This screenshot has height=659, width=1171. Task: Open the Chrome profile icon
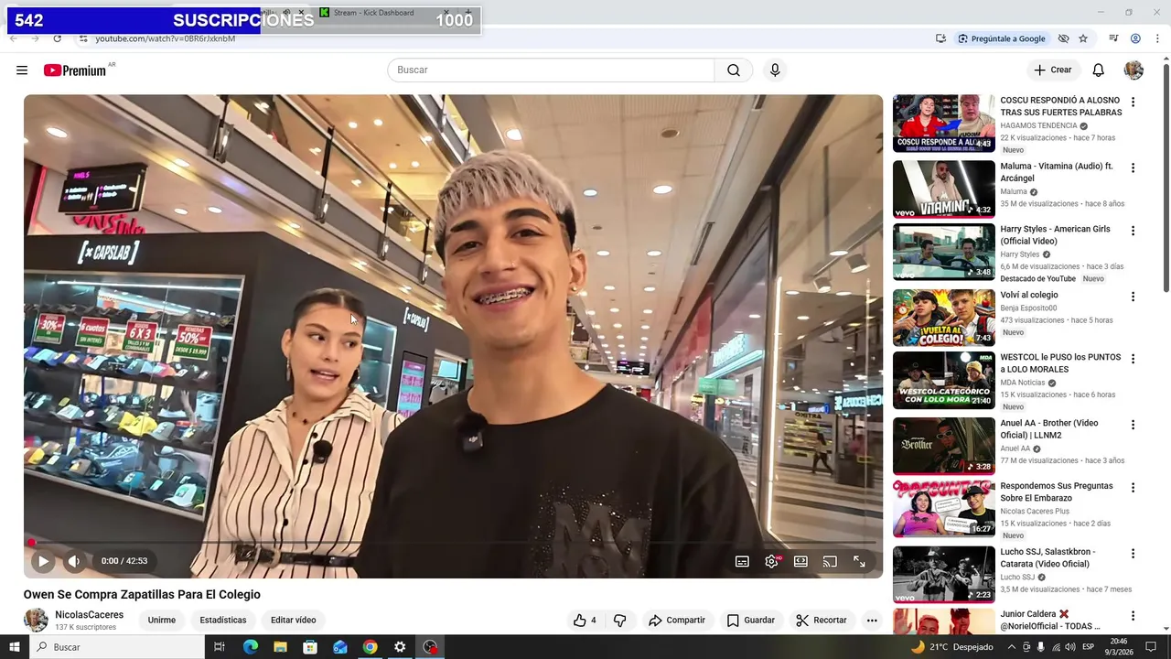pos(1135,38)
